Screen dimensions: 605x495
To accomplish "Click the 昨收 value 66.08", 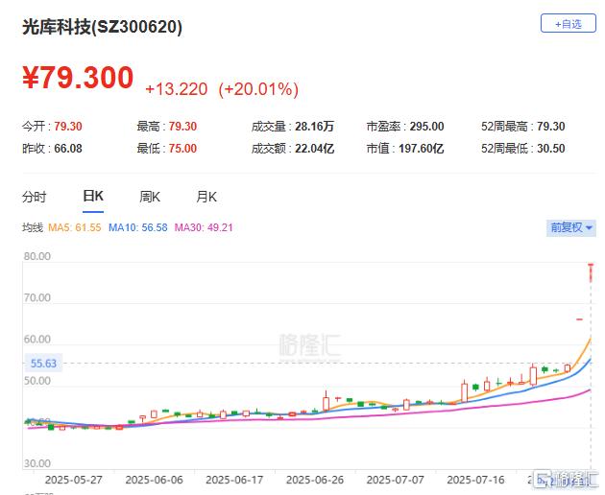I will (68, 149).
